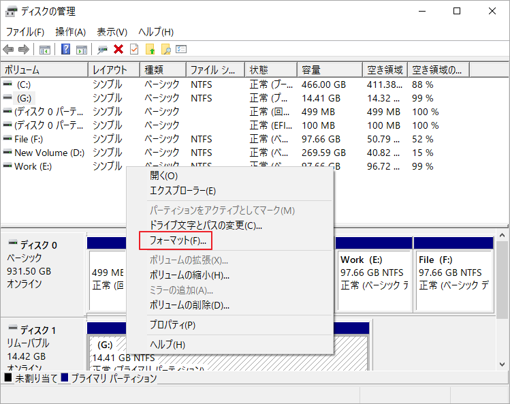Viewport: 510px width, 404px height.
Task: Click the scroll up arrow of disk pane
Action: coord(503,235)
